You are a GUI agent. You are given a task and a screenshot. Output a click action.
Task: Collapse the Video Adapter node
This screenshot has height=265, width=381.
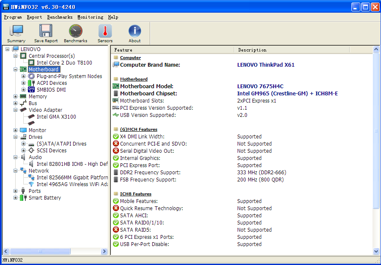click(x=15, y=110)
